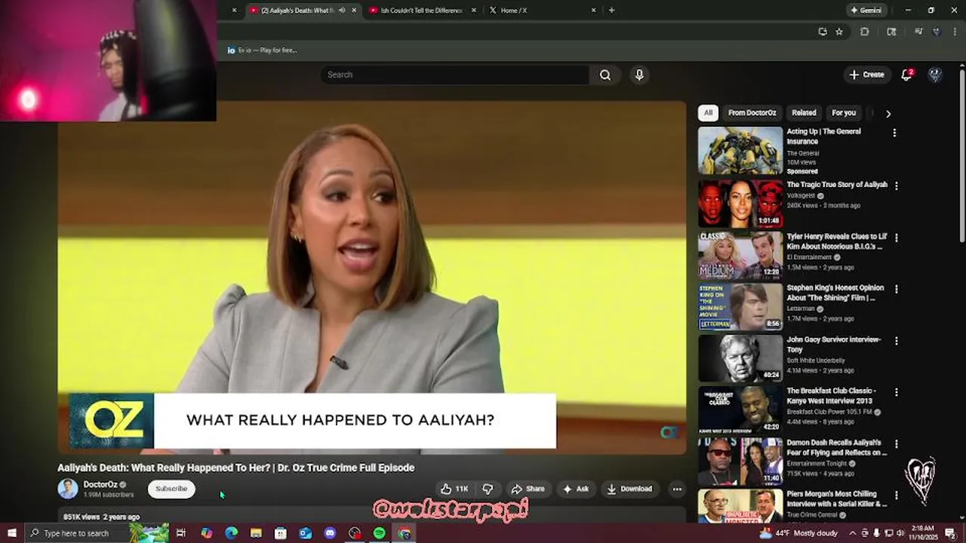This screenshot has height=543, width=966.
Task: Click the Gemini button in Chrome
Action: tap(866, 11)
